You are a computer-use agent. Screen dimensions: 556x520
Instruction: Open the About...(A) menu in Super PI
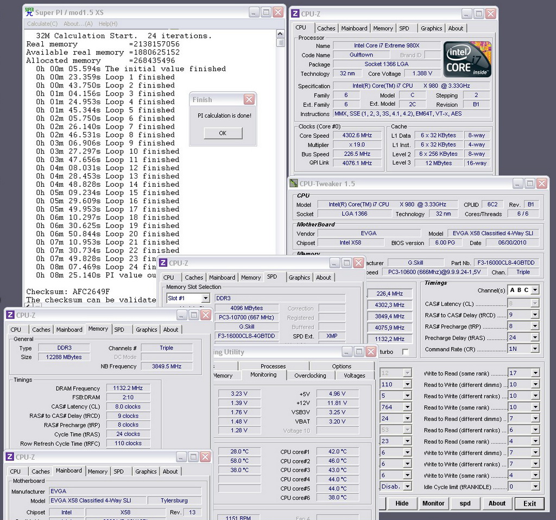[x=78, y=24]
